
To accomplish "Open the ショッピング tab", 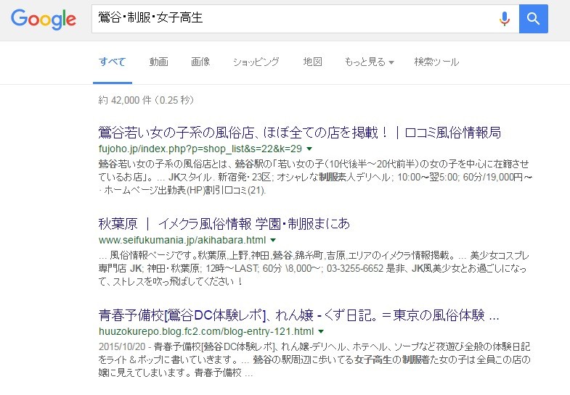I will (x=256, y=62).
